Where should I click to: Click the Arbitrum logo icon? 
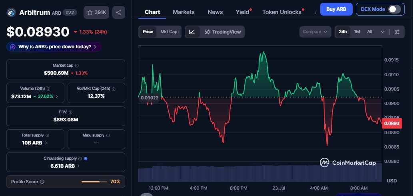point(11,12)
